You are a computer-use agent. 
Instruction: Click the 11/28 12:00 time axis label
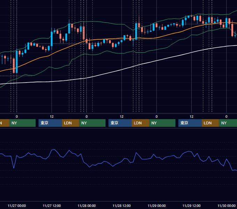click(122, 206)
